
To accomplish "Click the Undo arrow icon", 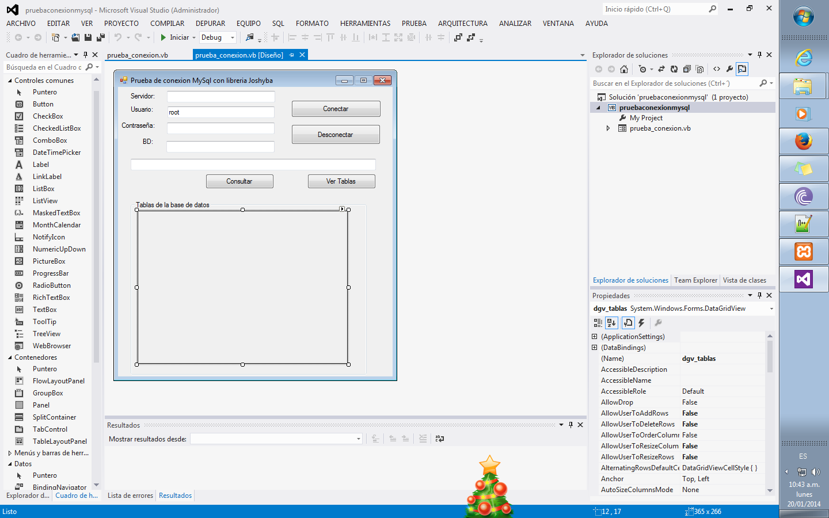I will (x=118, y=37).
